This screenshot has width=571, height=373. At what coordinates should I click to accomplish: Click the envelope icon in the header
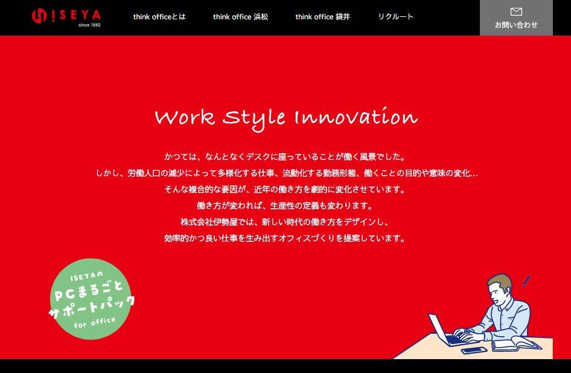(516, 11)
